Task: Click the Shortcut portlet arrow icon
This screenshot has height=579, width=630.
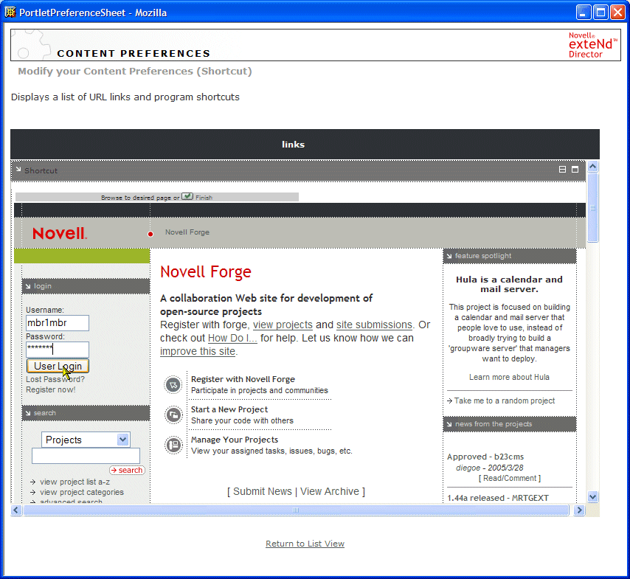Action: click(x=18, y=170)
